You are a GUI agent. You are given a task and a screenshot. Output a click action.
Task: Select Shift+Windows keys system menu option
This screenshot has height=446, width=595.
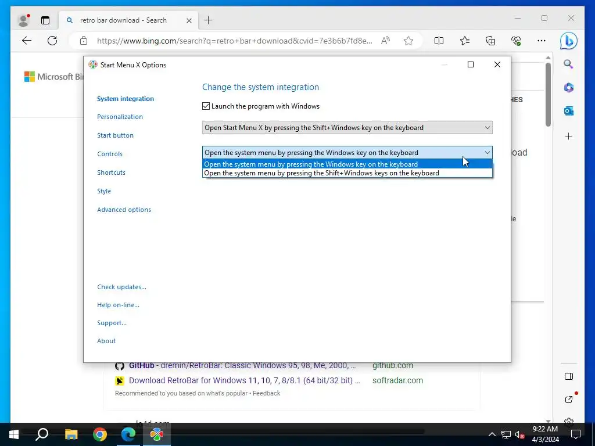pos(347,173)
